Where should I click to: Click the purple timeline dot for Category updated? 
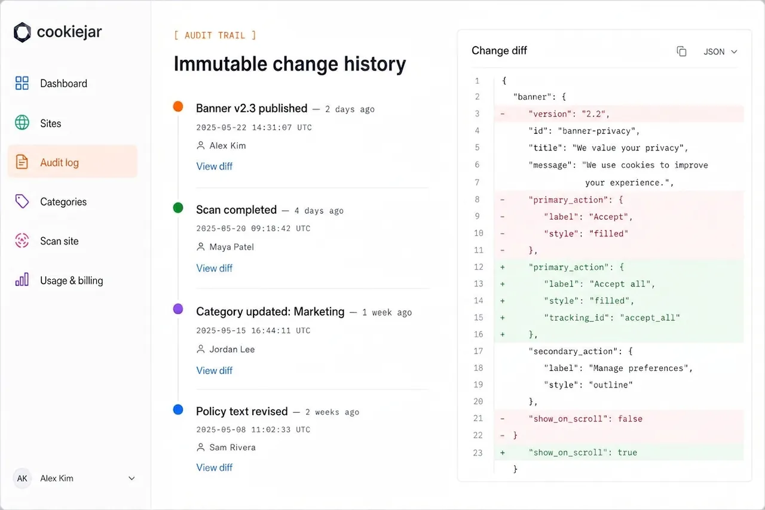pyautogui.click(x=178, y=309)
